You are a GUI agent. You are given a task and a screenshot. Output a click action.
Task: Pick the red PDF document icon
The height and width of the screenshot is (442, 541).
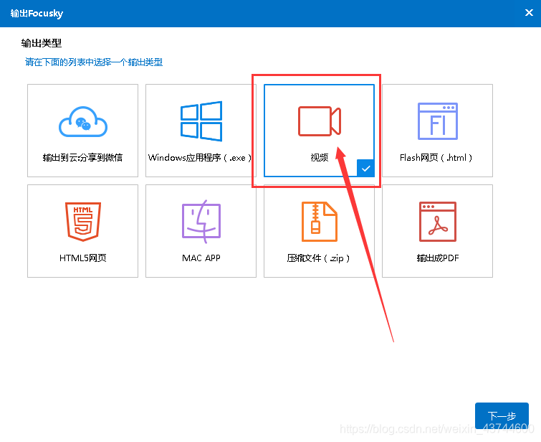438,222
